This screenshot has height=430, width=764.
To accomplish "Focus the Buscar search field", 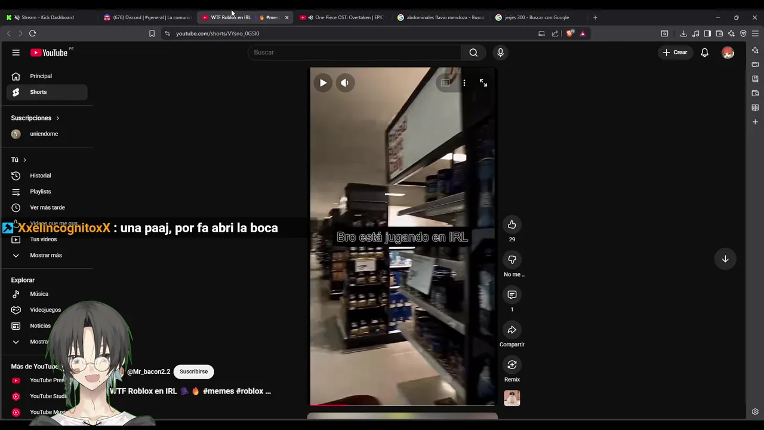I will pyautogui.click(x=355, y=53).
